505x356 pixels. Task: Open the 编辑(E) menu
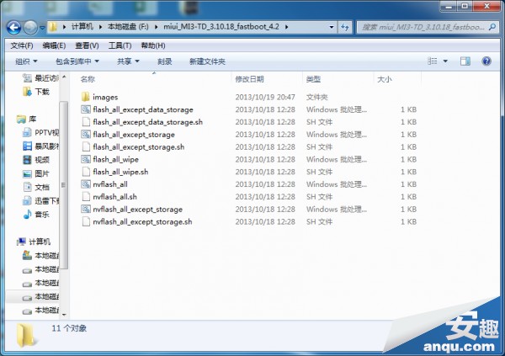tap(54, 45)
